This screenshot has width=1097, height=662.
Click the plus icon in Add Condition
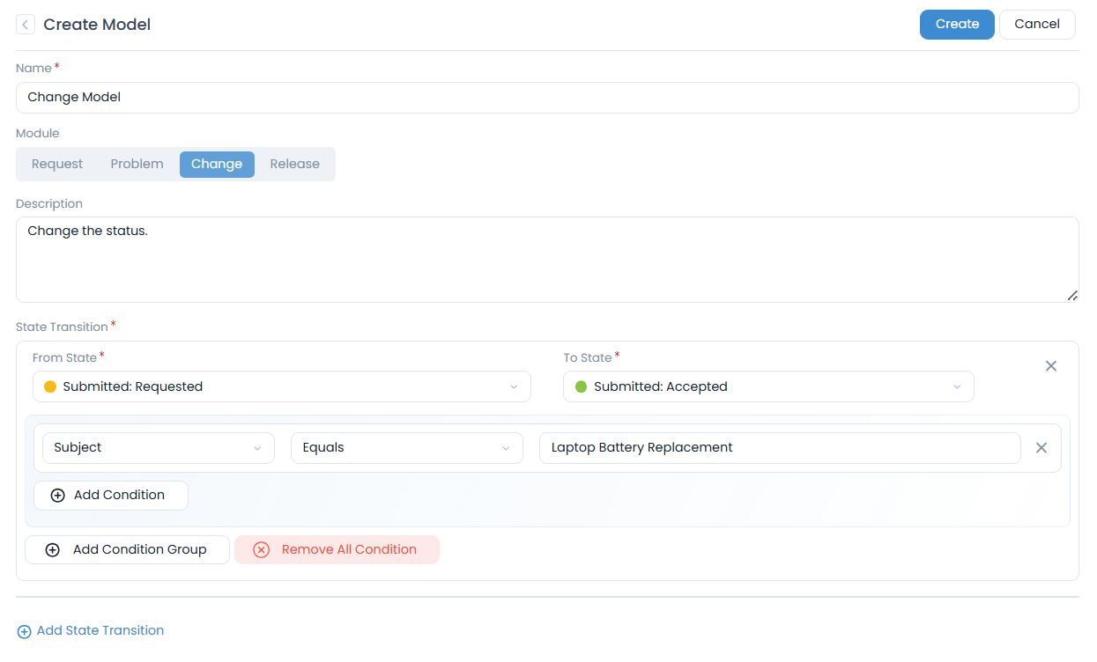tap(58, 496)
